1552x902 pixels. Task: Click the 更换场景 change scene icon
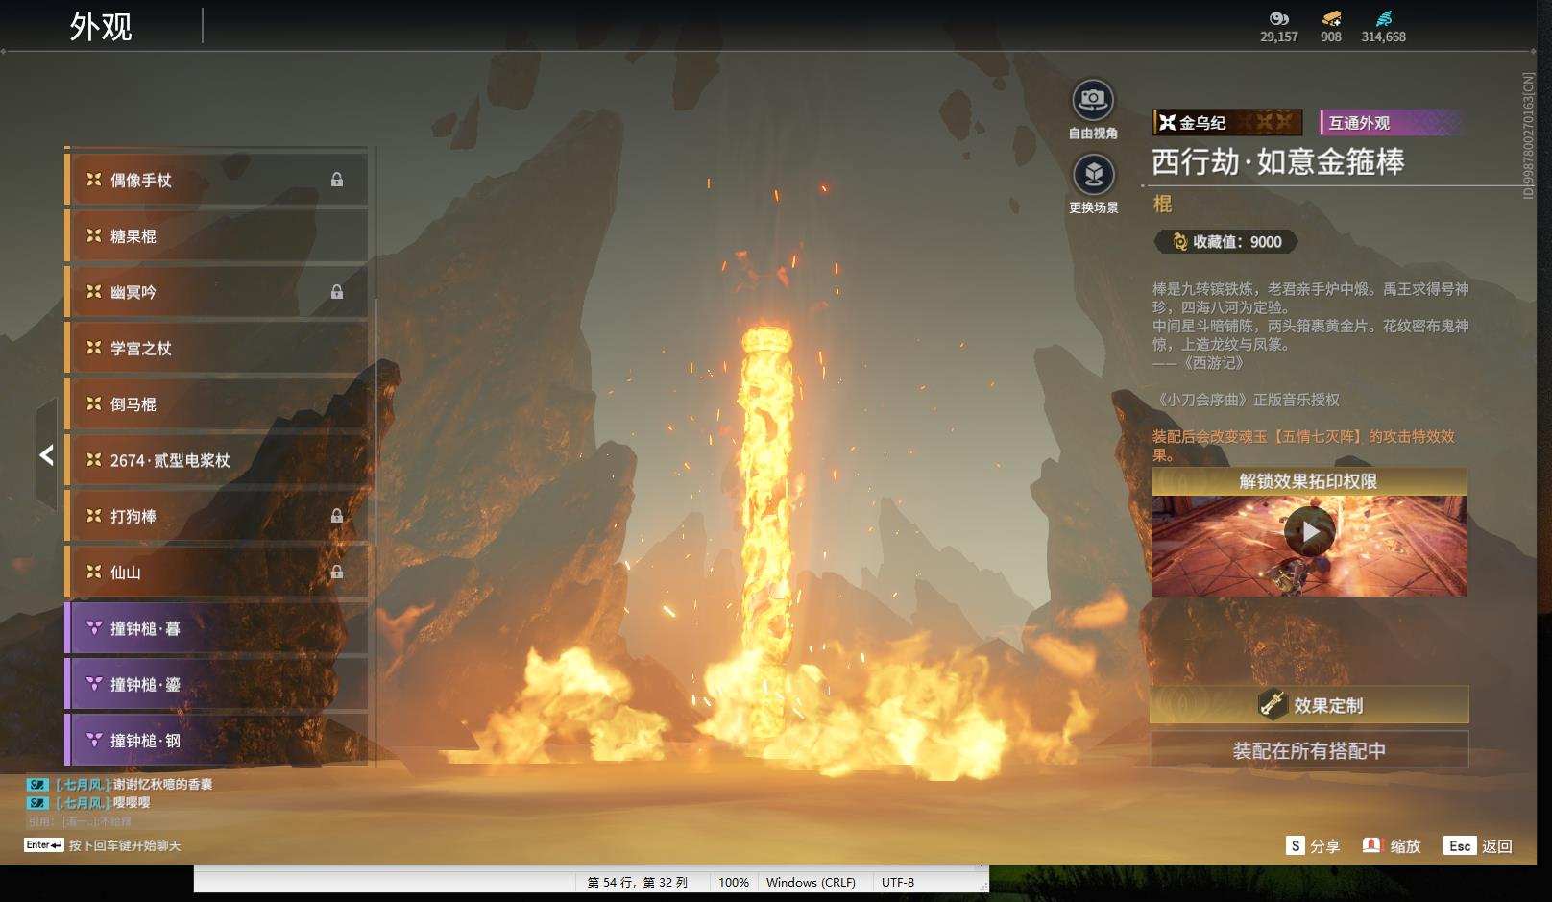tap(1093, 175)
